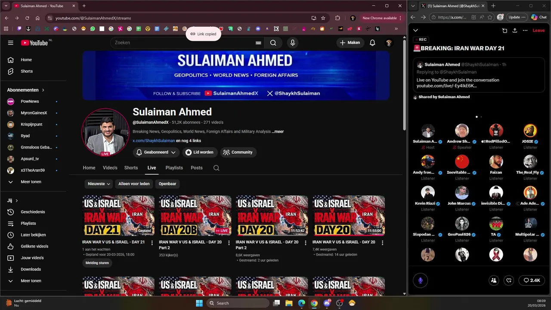Switch to the Playlists channel tab
This screenshot has height=310, width=551.
[x=174, y=168]
